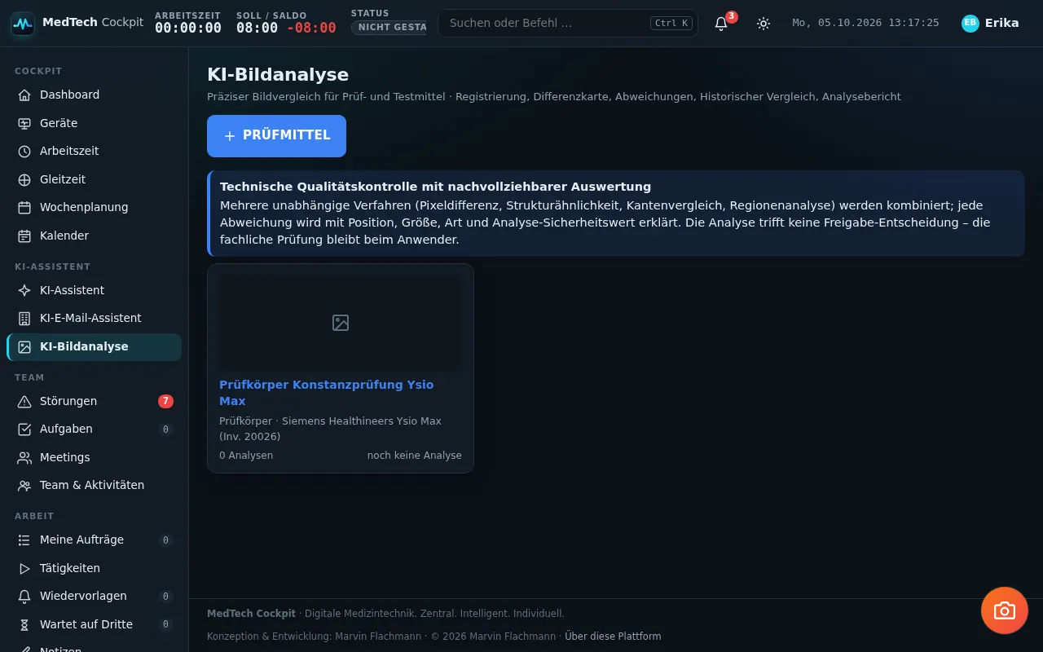
Task: Open the Erika user avatar menu
Action: (990, 23)
